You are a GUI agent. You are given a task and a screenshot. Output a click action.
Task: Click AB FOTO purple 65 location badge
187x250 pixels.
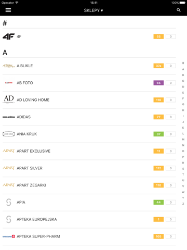point(158,83)
